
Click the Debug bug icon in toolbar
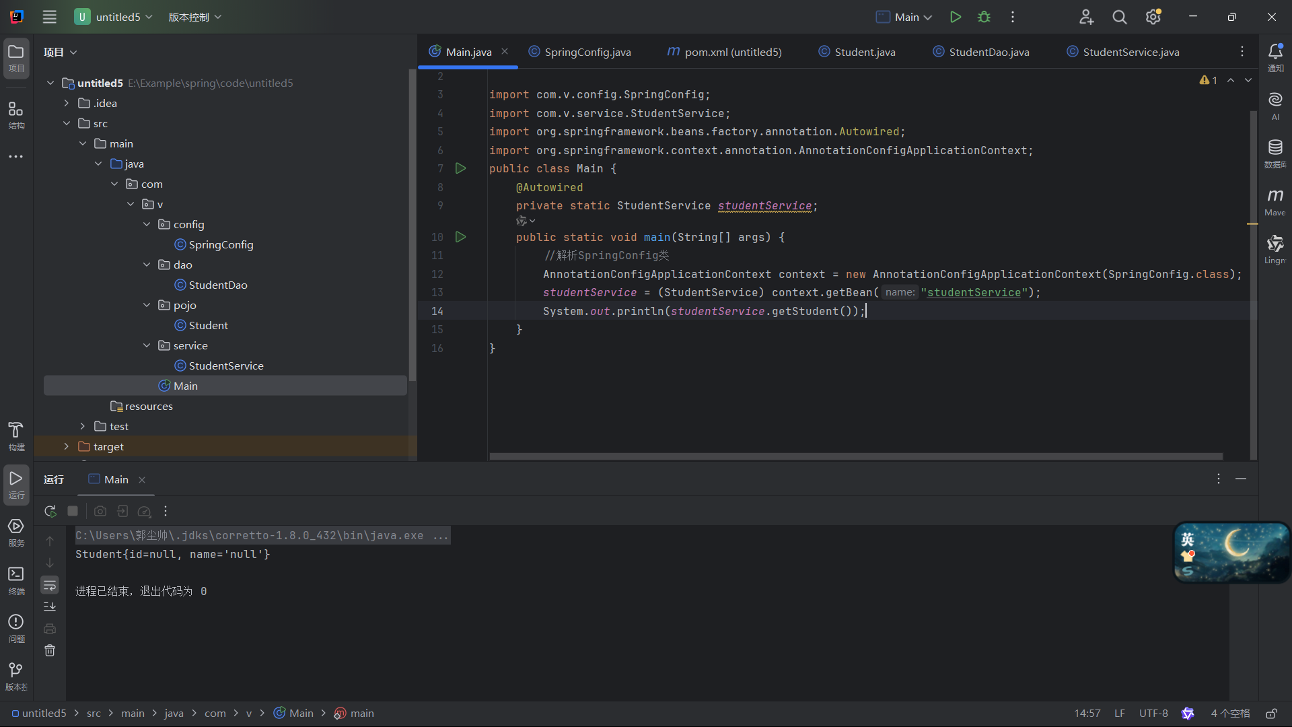[984, 17]
